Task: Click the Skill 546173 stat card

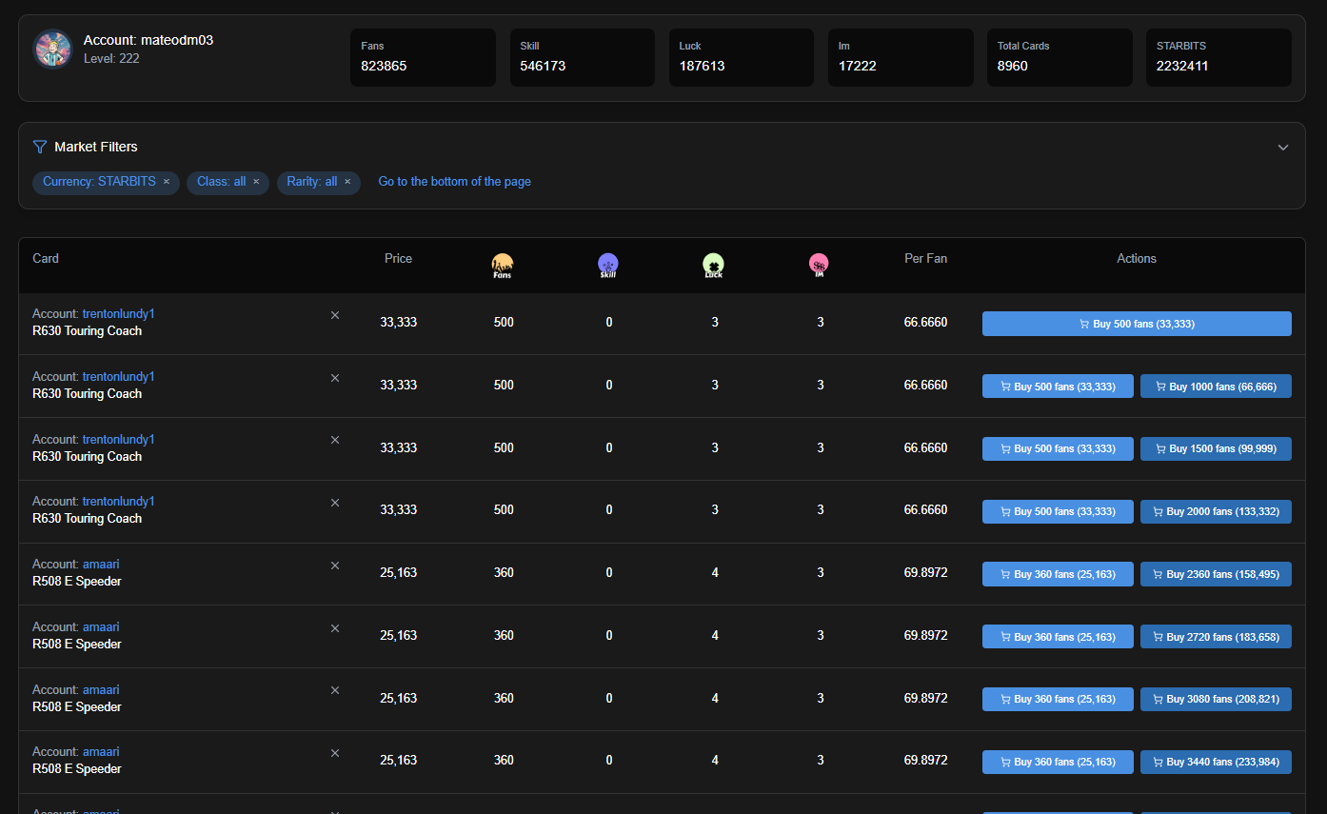Action: pyautogui.click(x=582, y=57)
